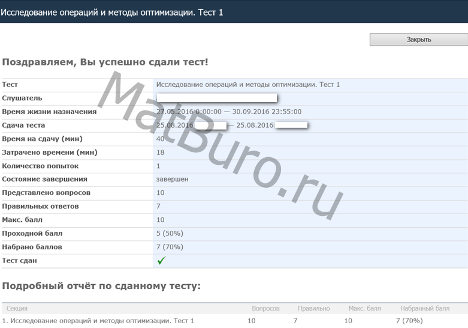
Task: Click the Количество попыток label
Action: coord(40,165)
